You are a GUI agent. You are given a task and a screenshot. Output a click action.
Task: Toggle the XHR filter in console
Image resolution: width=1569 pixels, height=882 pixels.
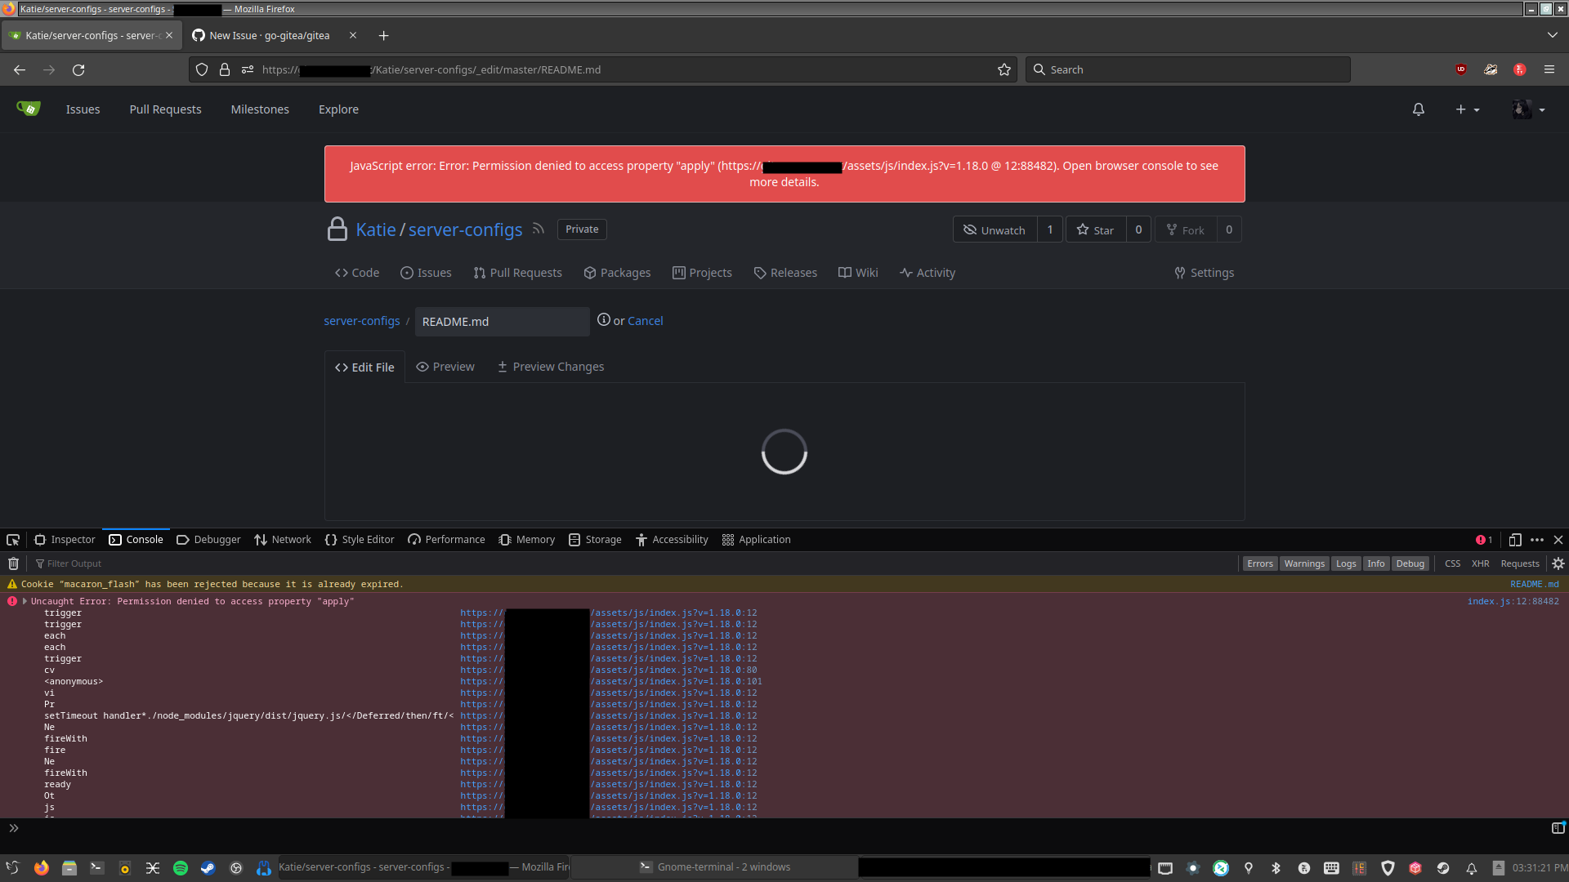pos(1480,563)
